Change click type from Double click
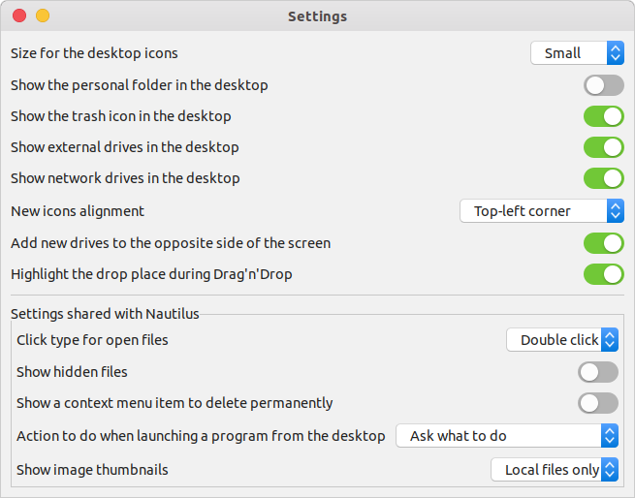Viewport: 635px width, 498px height. tap(562, 340)
